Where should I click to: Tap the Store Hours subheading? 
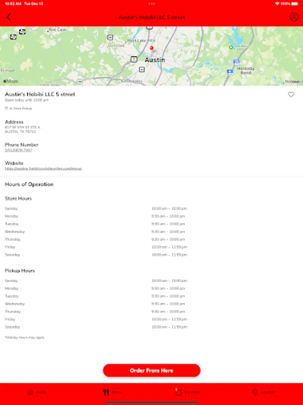[18, 198]
